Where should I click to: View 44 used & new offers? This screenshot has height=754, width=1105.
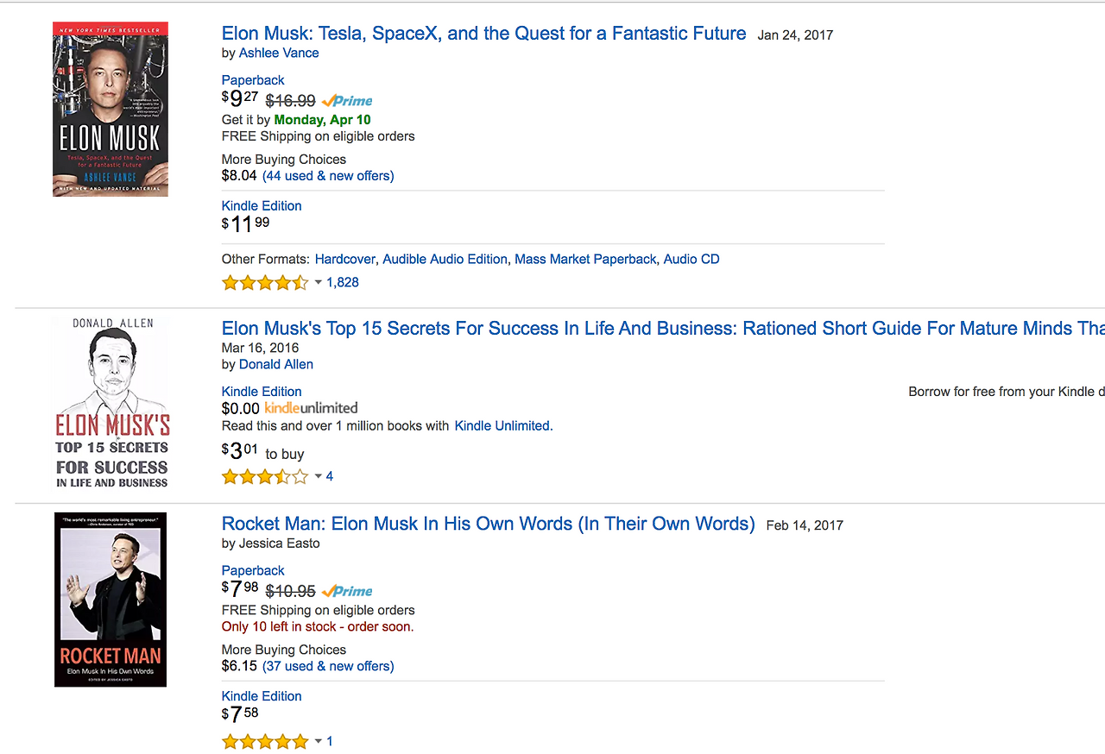click(x=328, y=176)
